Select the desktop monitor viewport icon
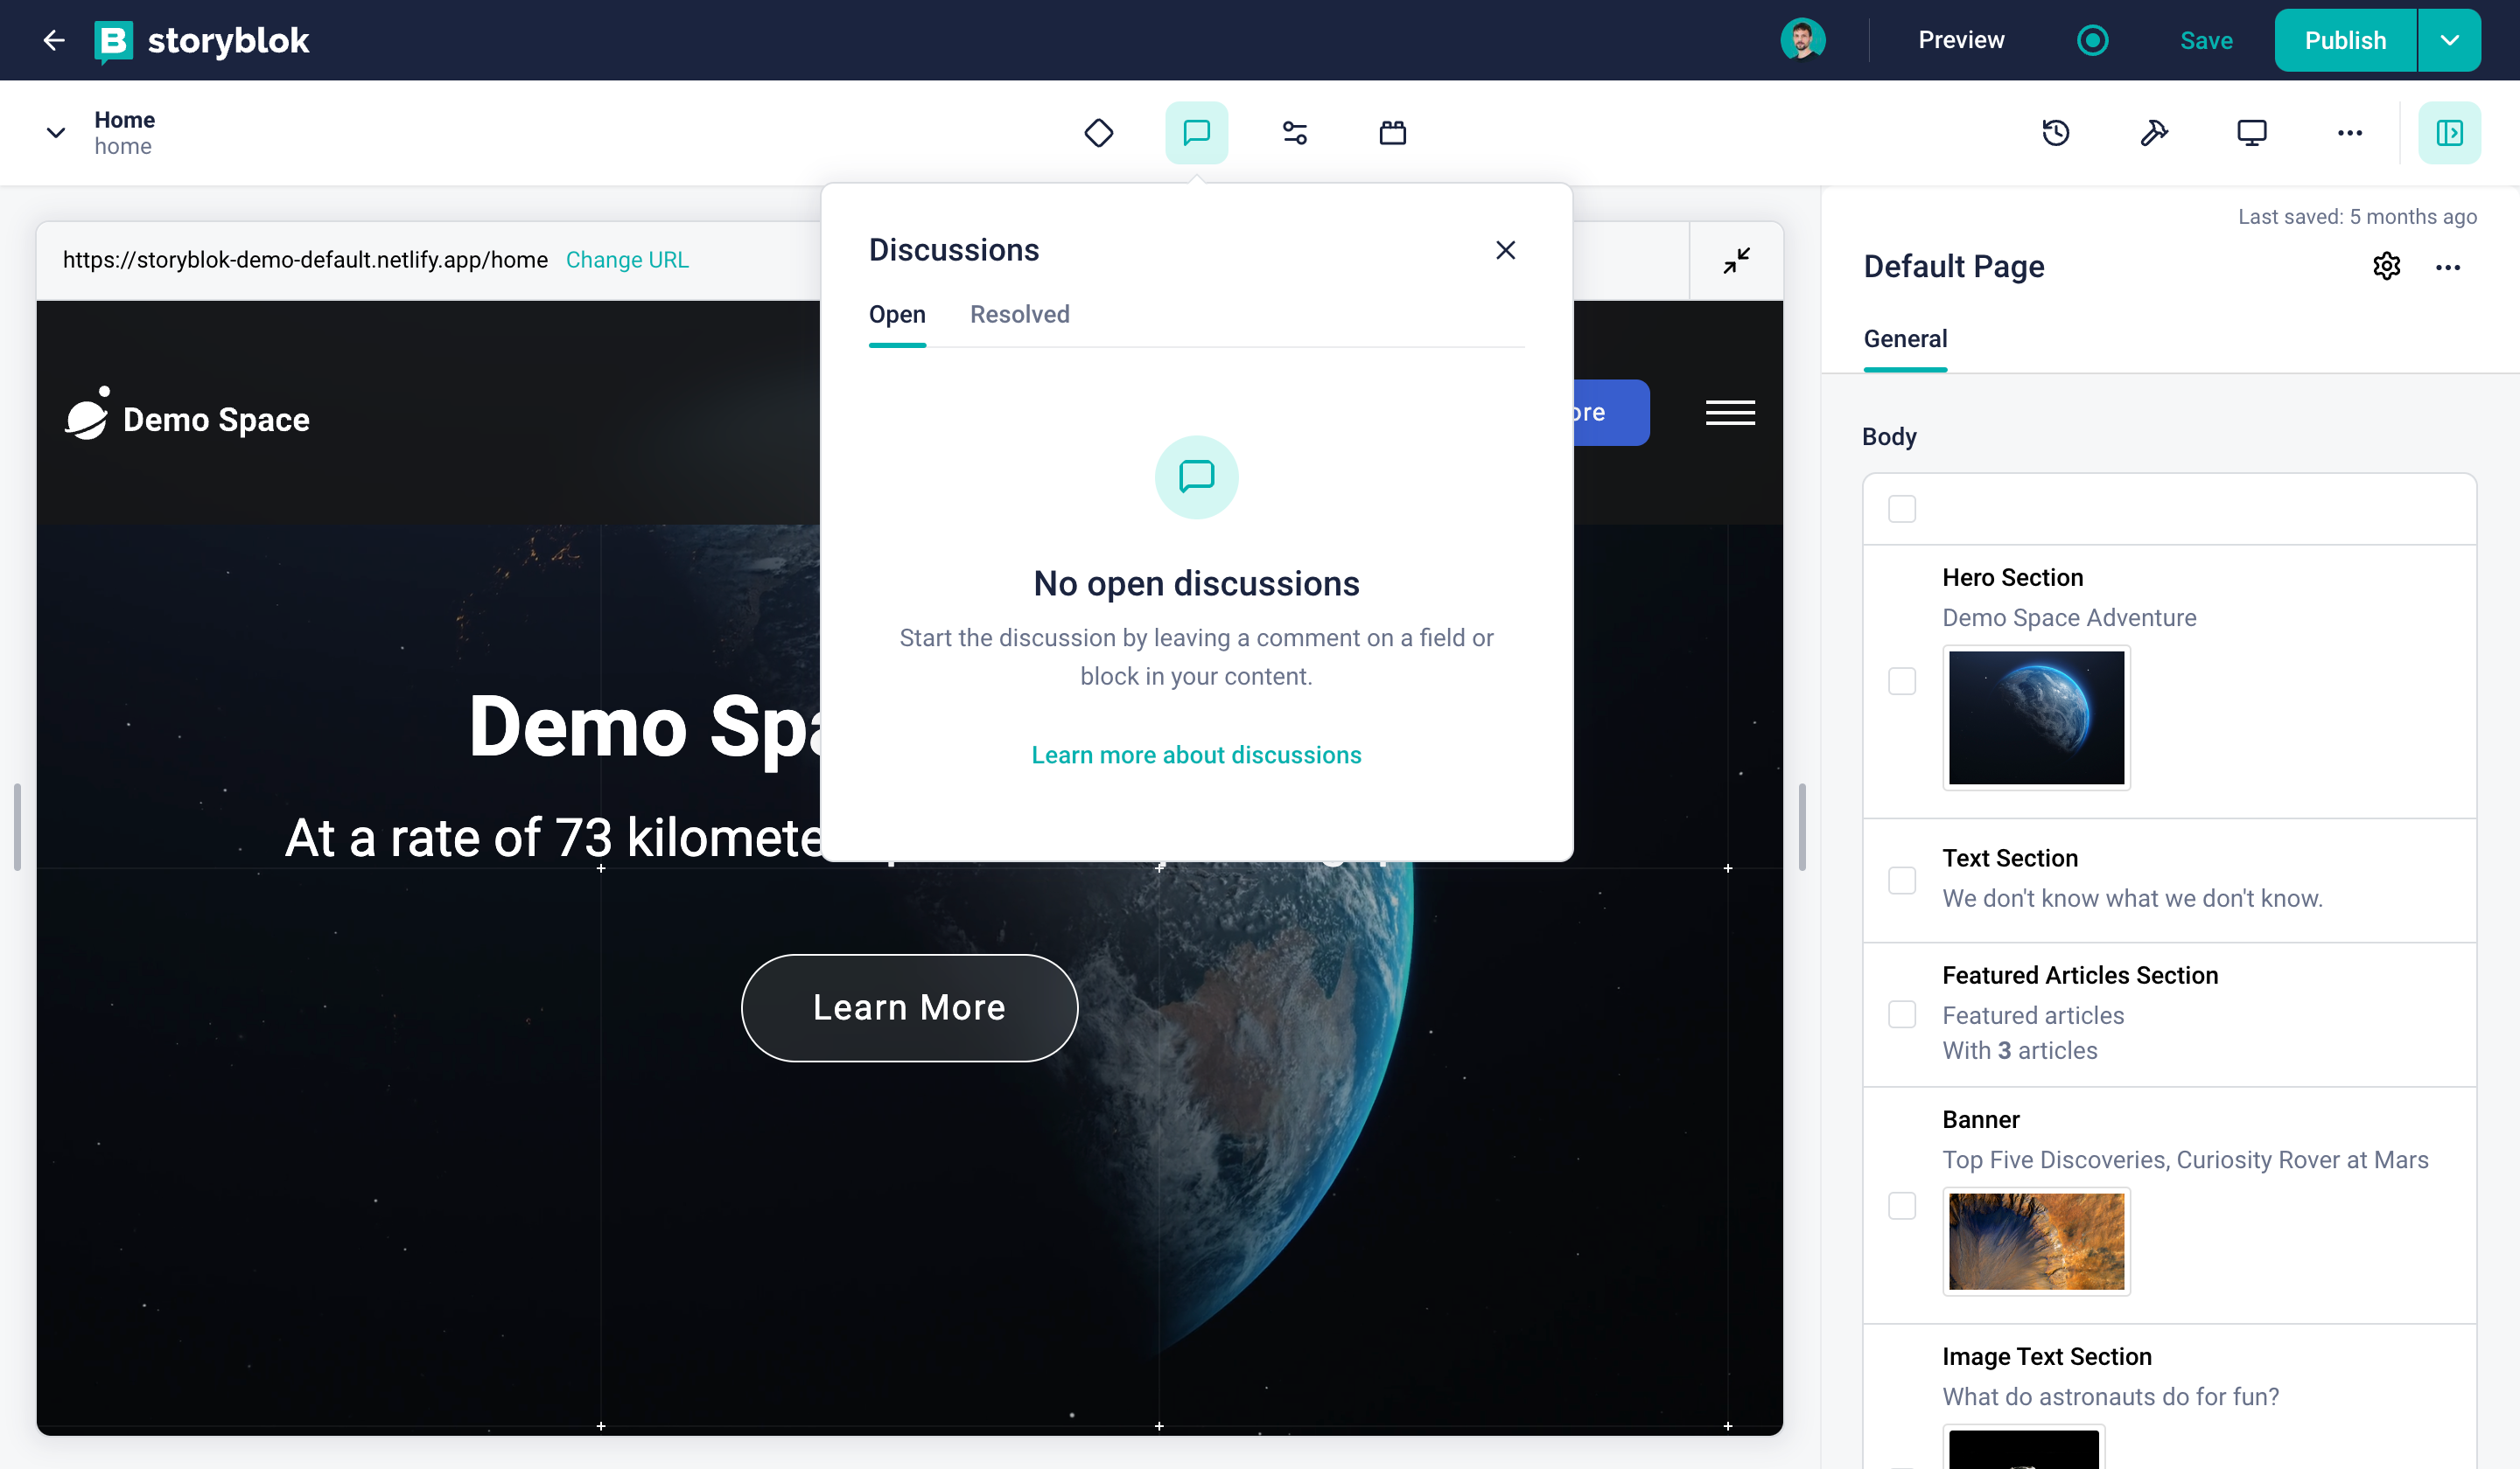 coord(2251,132)
